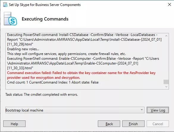This screenshot has width=174, height=132.
Task: Click the small Skype setup icon in title bar
Action: point(5,5)
